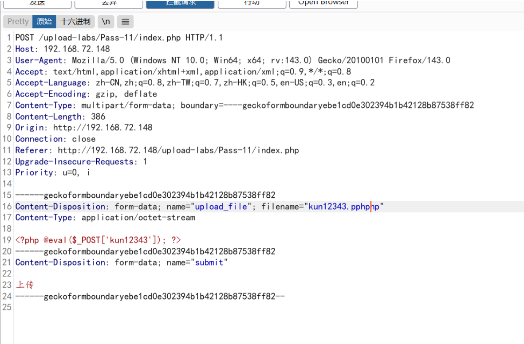Click the Accept-Encoding value gzip, deflate
This screenshot has width=524, height=344.
[x=126, y=94]
